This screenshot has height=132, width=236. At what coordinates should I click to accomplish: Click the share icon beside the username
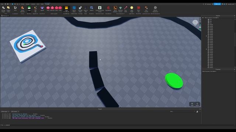226,4
